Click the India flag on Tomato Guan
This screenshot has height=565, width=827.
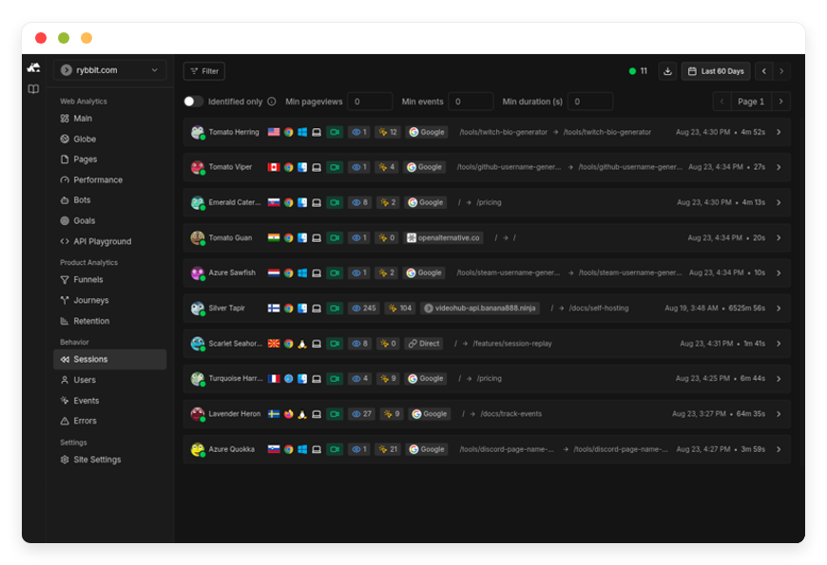point(274,237)
